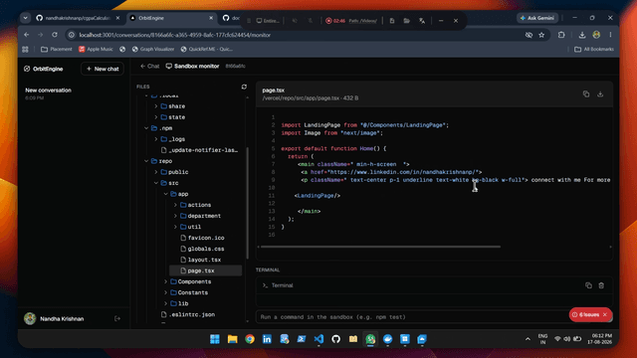The image size is (637, 358).
Task: Select the OrbitEngine browser tab
Action: coord(171,18)
